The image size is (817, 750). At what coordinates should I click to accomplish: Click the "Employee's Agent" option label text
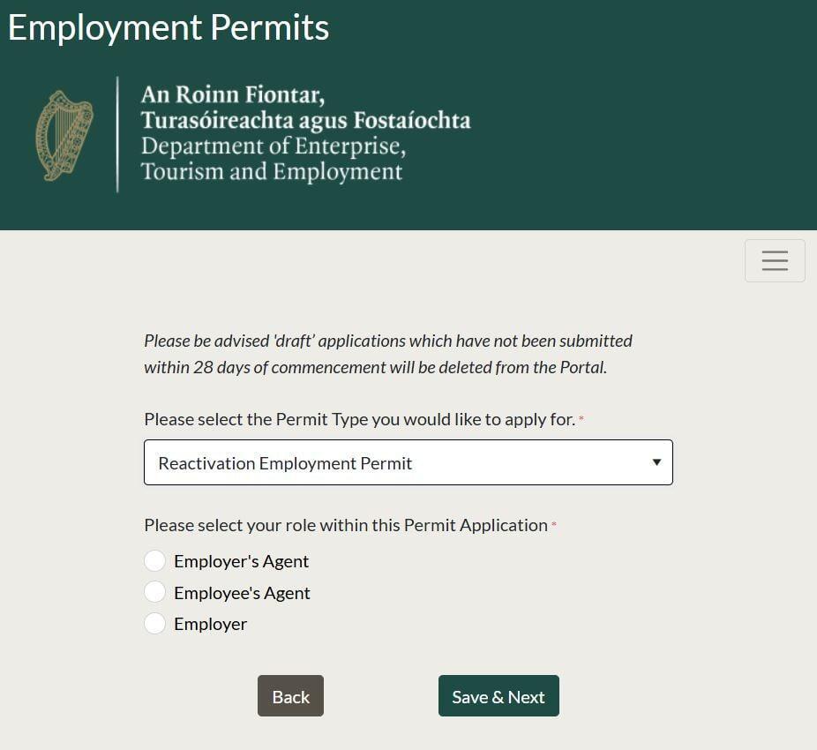(x=242, y=593)
